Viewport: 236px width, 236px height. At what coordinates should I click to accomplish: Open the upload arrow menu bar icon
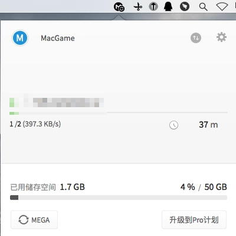pyautogui.click(x=153, y=6)
